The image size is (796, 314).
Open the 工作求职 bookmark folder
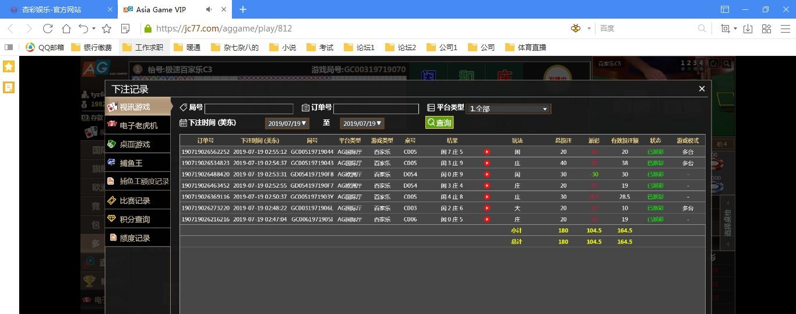143,47
